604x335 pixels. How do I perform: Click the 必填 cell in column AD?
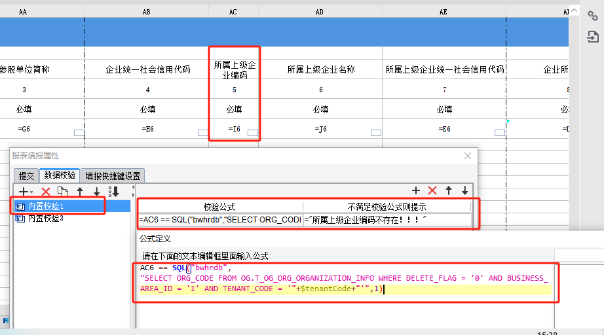(x=320, y=109)
